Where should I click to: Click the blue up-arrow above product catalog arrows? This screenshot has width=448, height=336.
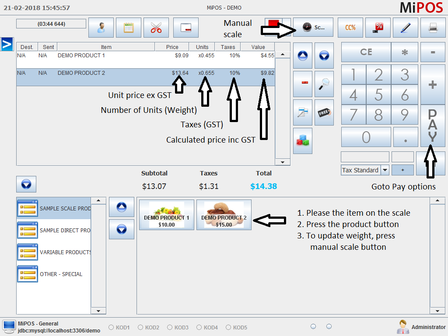point(122,207)
